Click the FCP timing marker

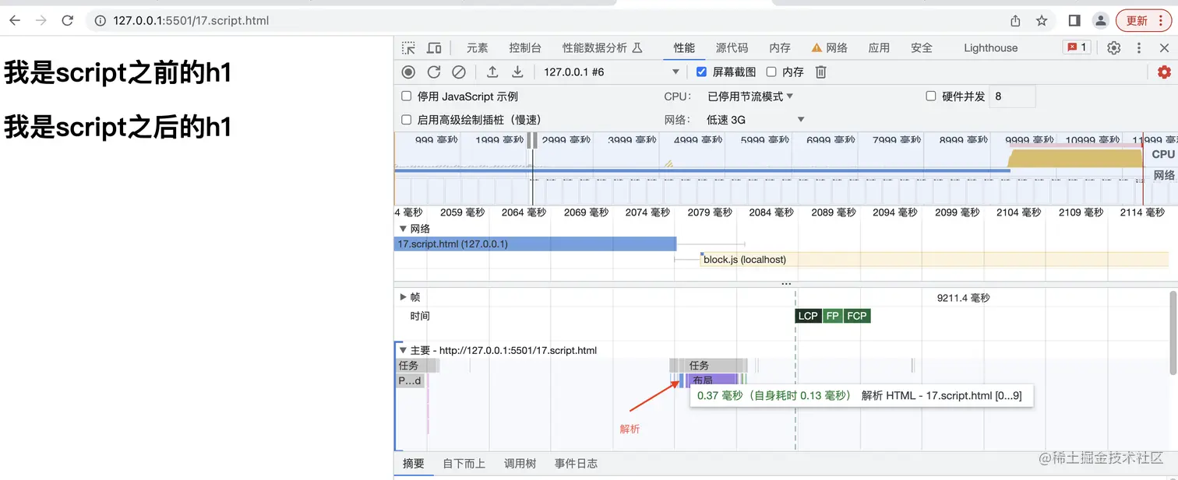857,316
